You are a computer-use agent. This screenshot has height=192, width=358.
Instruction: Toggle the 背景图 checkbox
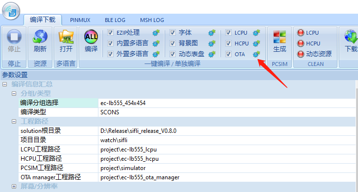click(x=172, y=43)
